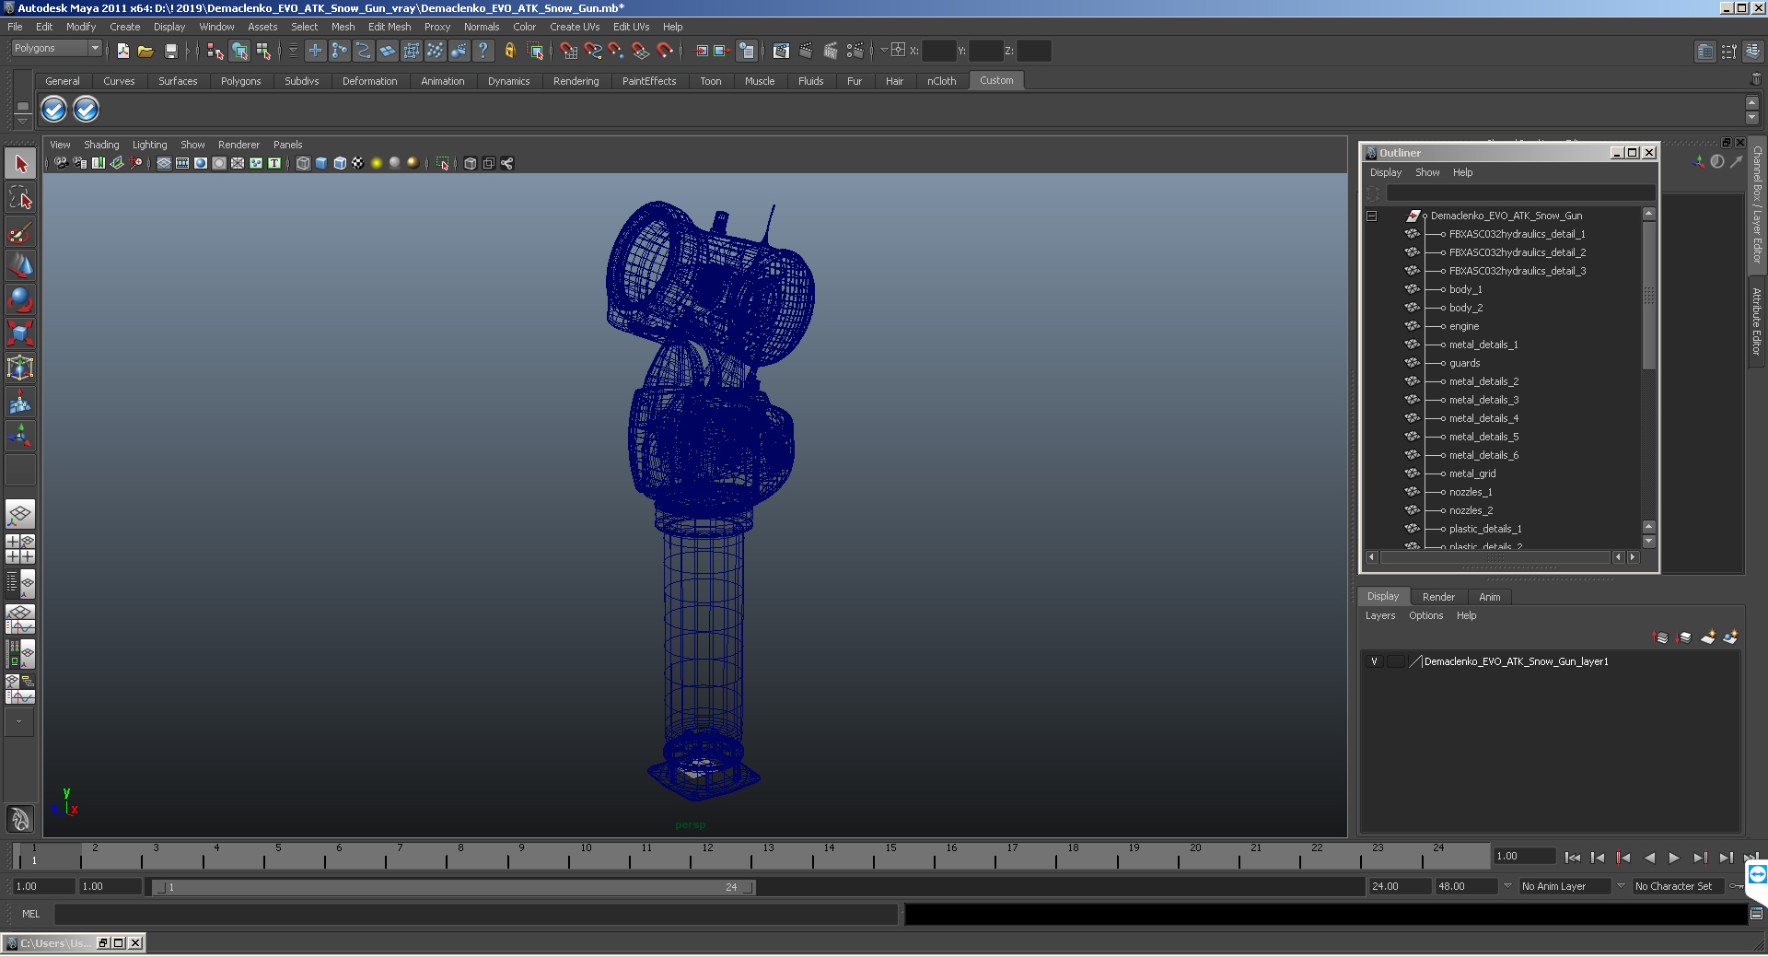Open the selection mask options arrow
Screen dimensions: 1768x958
coord(294,51)
